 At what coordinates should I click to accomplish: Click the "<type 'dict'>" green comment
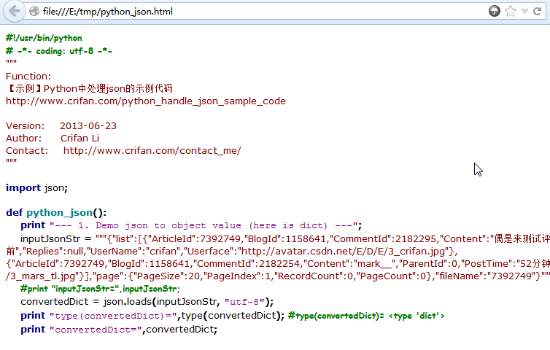[366, 316]
